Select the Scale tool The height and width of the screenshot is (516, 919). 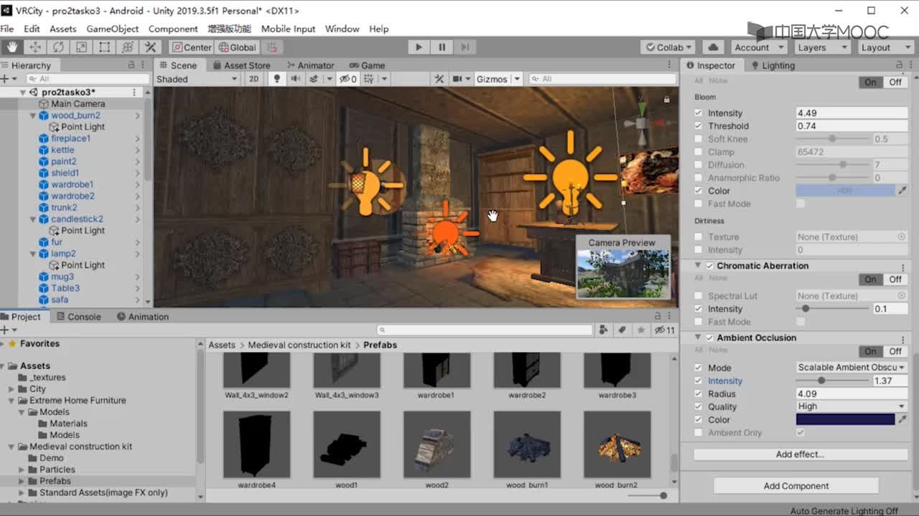tap(81, 47)
